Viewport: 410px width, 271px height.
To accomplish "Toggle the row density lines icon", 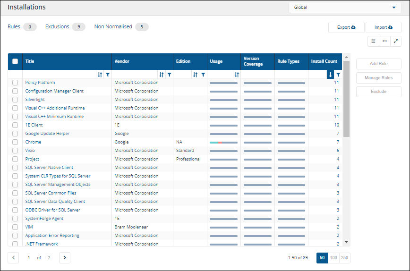I will [373, 41].
